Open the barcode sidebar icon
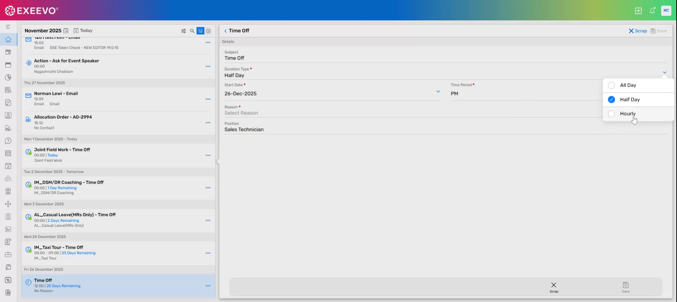Screen dimensions: 677x302 (x=8, y=153)
